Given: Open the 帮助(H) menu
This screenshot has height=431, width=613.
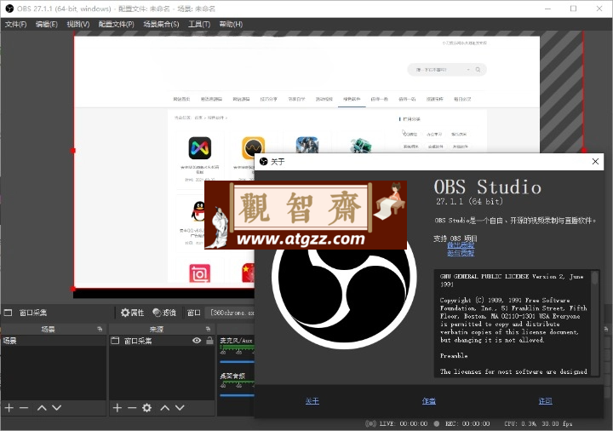Looking at the screenshot, I should pyautogui.click(x=231, y=24).
